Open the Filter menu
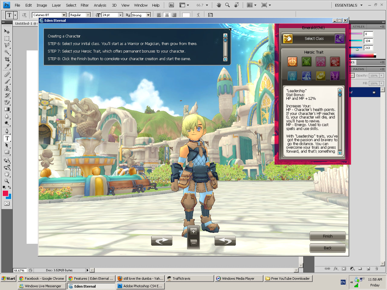 tap(85, 5)
